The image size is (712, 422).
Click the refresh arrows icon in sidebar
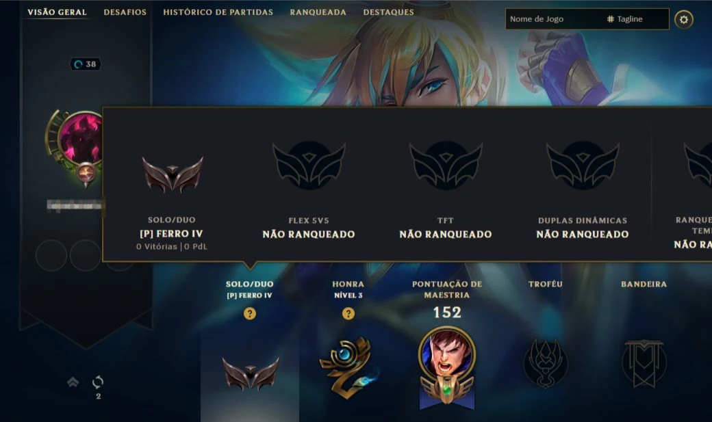(x=98, y=382)
